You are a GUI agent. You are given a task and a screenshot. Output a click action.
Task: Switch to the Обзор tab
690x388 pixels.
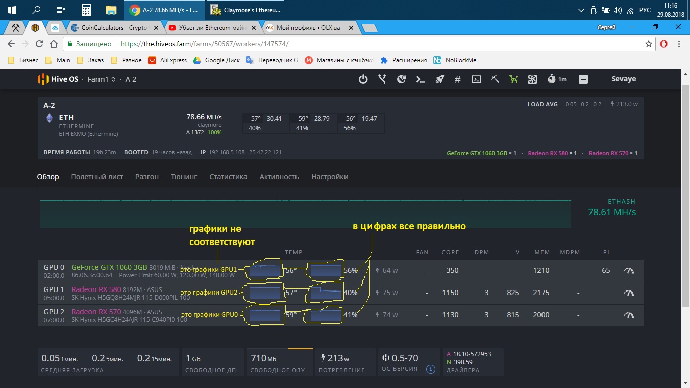click(x=48, y=177)
